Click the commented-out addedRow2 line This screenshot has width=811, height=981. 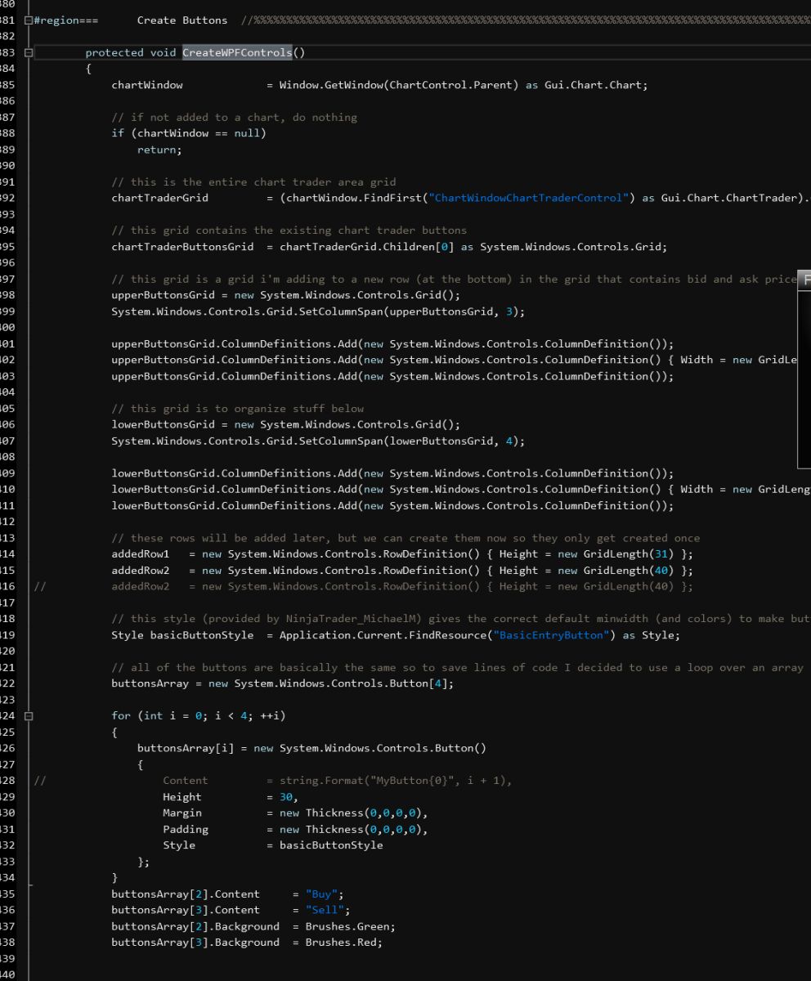[x=402, y=587]
